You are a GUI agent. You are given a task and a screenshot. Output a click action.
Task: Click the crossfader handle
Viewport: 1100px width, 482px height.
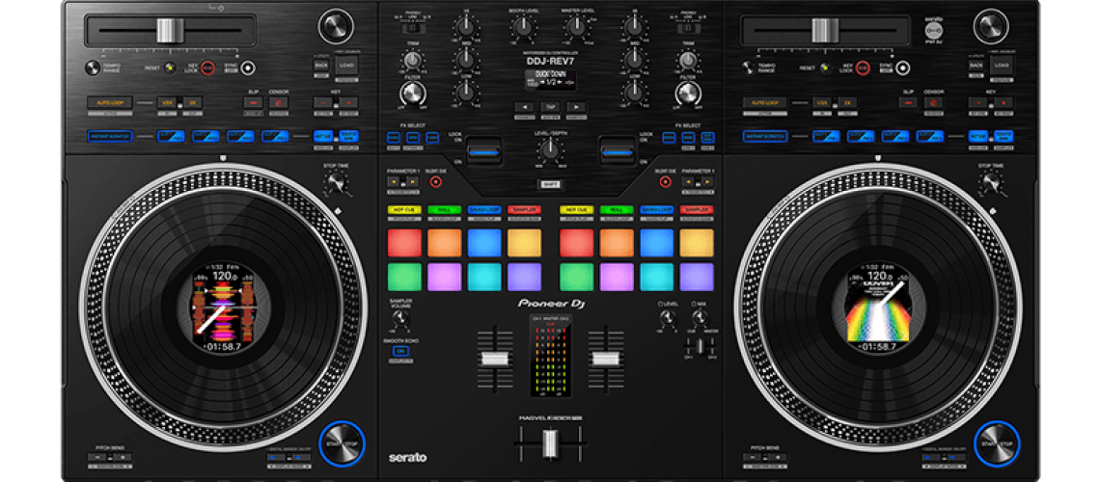point(550,443)
